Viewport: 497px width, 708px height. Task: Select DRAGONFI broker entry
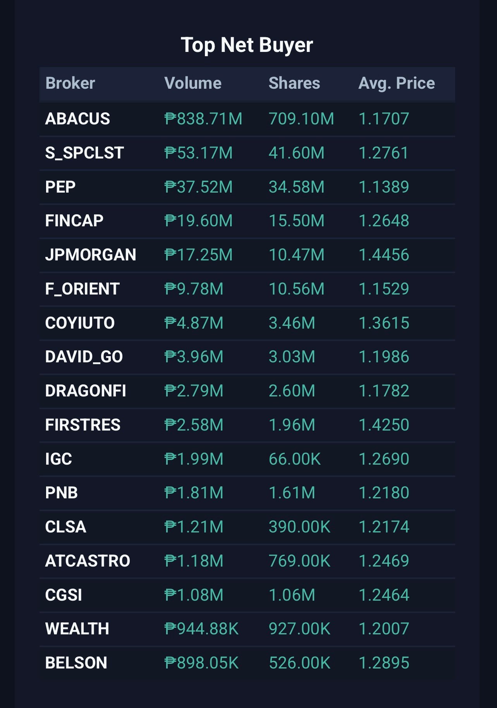click(247, 391)
